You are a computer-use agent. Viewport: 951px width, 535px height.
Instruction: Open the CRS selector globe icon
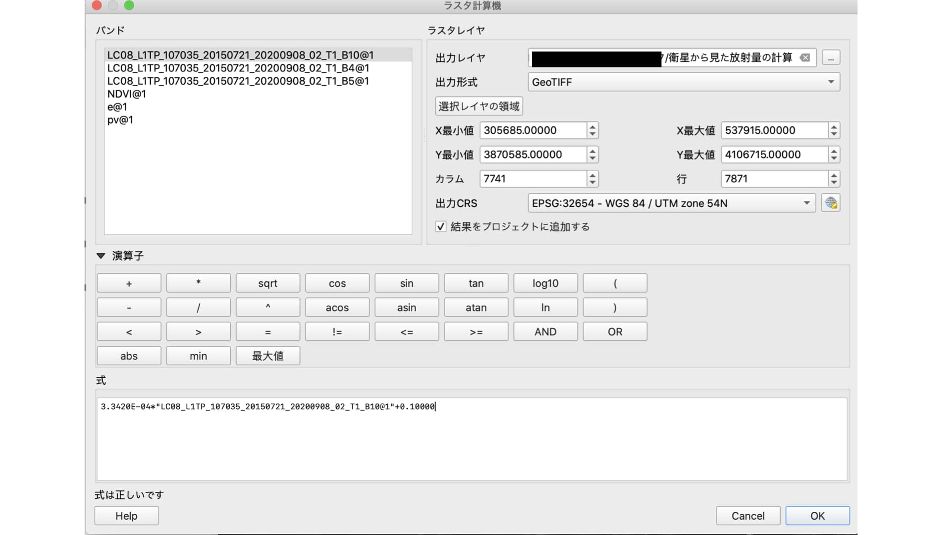tap(831, 203)
